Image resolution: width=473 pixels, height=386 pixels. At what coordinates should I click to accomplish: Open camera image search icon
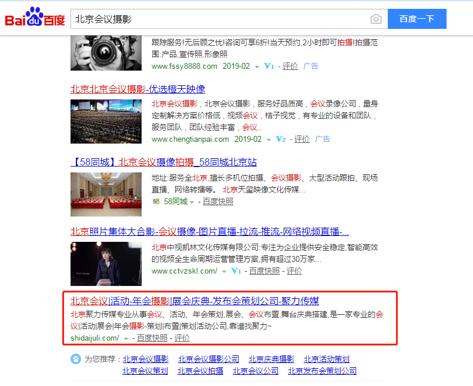[x=375, y=19]
